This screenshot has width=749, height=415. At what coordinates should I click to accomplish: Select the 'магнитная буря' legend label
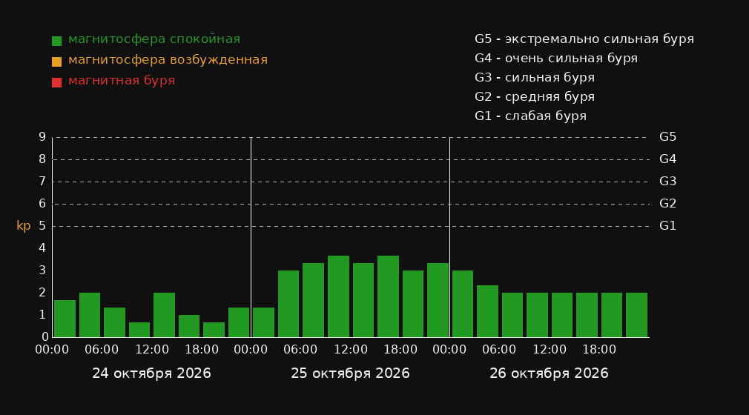122,81
